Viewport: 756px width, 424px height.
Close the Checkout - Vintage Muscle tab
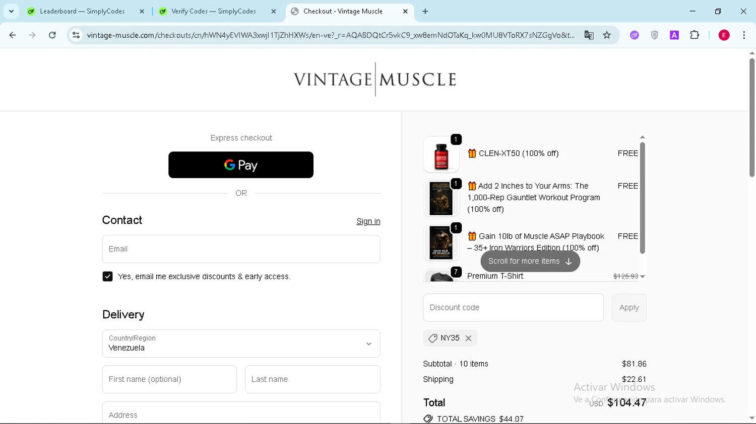pos(405,11)
